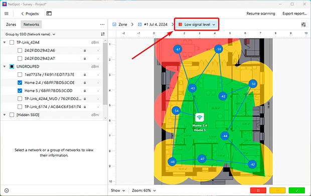Open the Low signal level dropdown
This screenshot has width=311, height=196.
point(197,25)
